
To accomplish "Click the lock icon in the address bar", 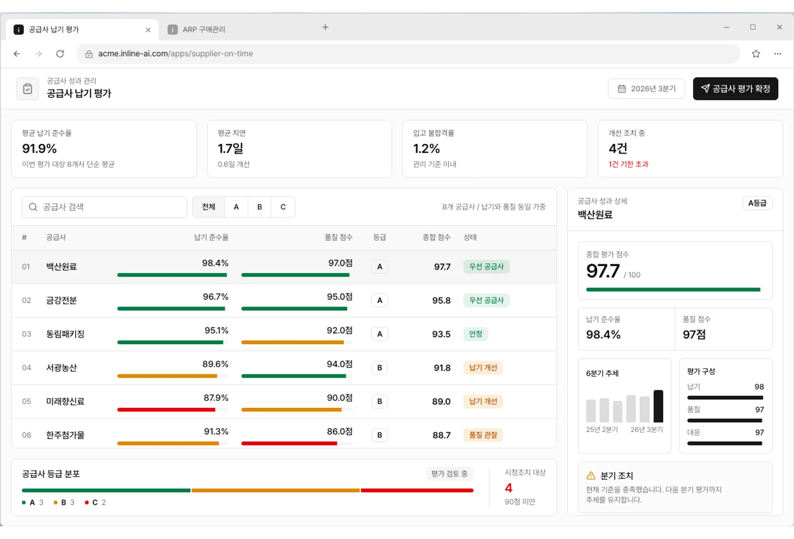I will 89,54.
